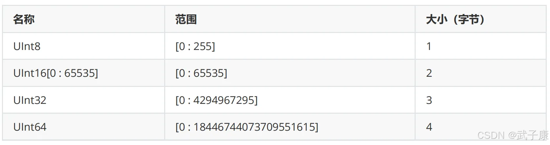Viewport: 550px width, 145px height.
Task: Click the 名称 column header
Action: click(24, 20)
